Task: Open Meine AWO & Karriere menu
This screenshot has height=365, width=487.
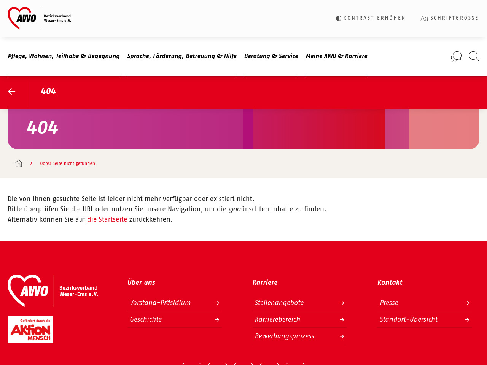Action: pyautogui.click(x=336, y=56)
